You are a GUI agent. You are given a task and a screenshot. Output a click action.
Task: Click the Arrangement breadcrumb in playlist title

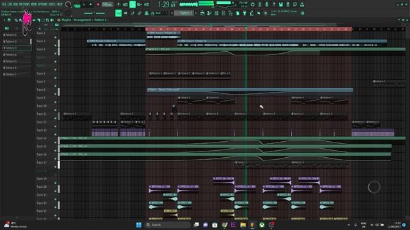tap(82, 20)
